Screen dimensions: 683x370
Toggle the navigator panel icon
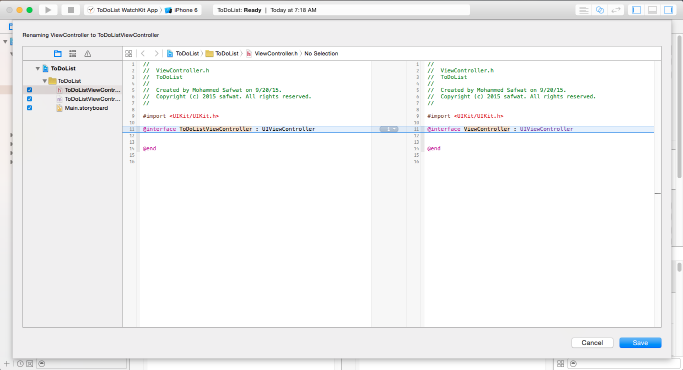tap(636, 10)
